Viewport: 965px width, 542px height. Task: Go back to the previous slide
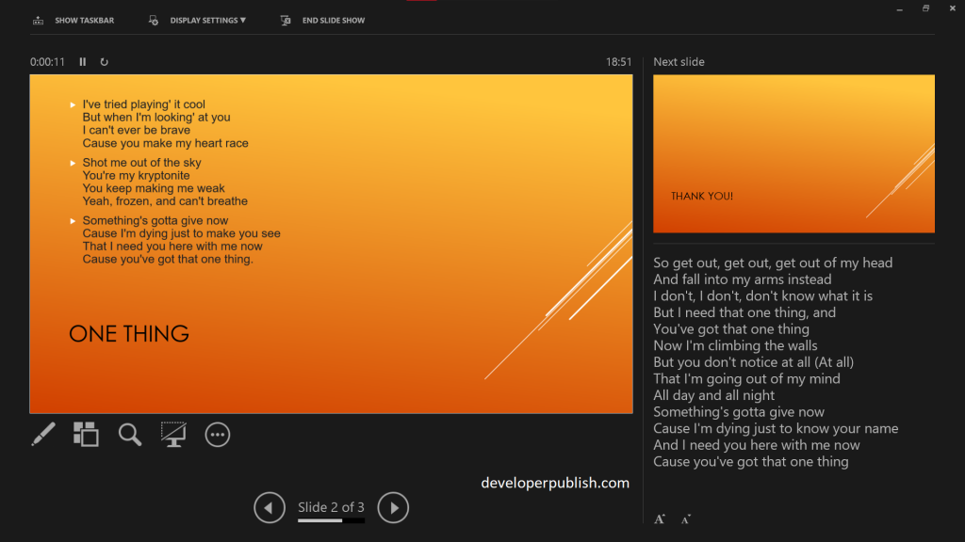coord(270,508)
